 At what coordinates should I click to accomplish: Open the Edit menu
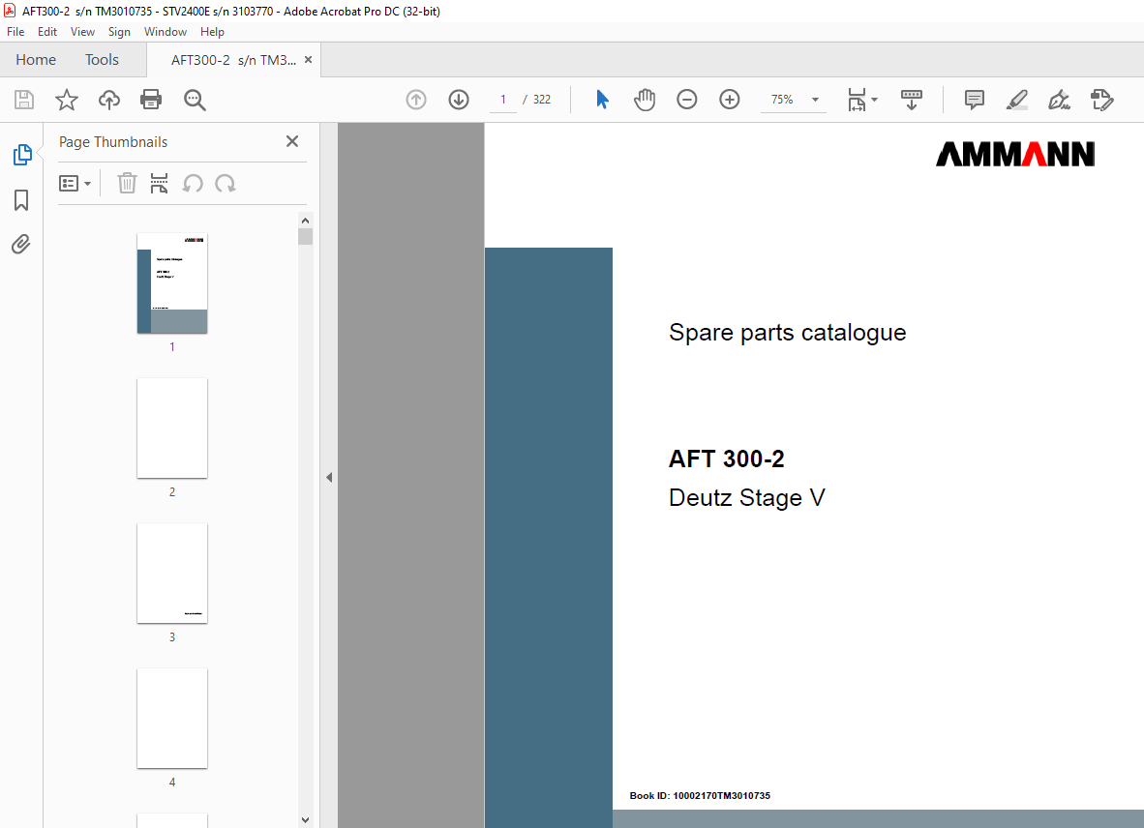(47, 31)
